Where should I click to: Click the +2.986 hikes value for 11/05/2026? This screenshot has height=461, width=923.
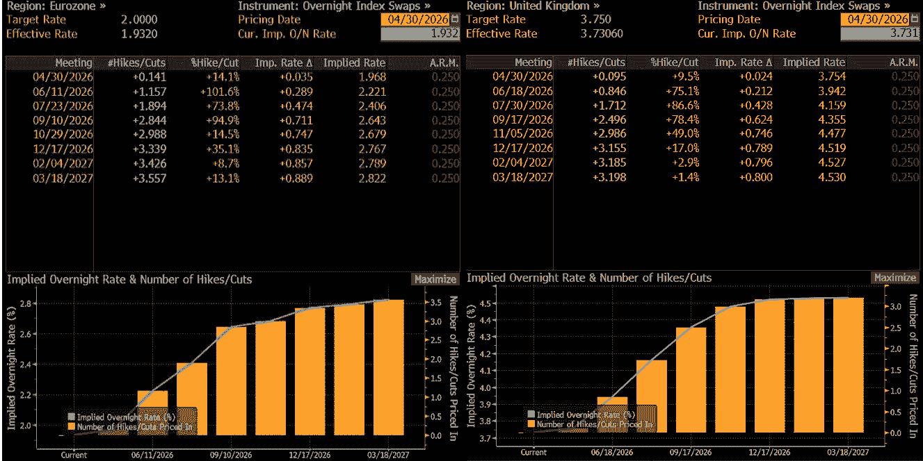pyautogui.click(x=609, y=134)
